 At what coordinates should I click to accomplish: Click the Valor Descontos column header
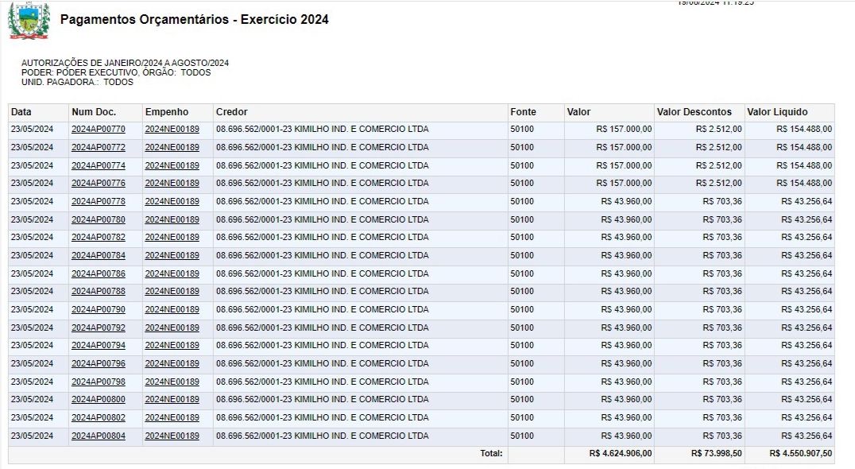694,112
